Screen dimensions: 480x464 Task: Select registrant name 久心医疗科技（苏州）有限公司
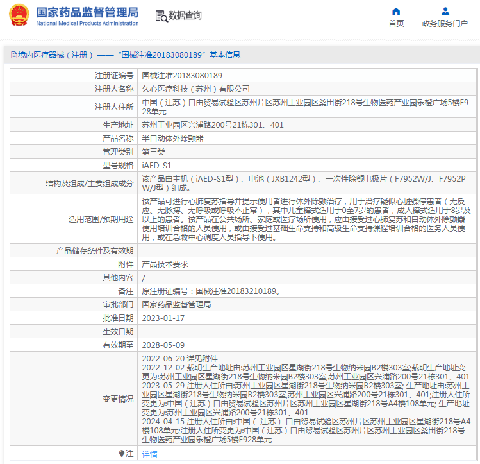point(195,89)
